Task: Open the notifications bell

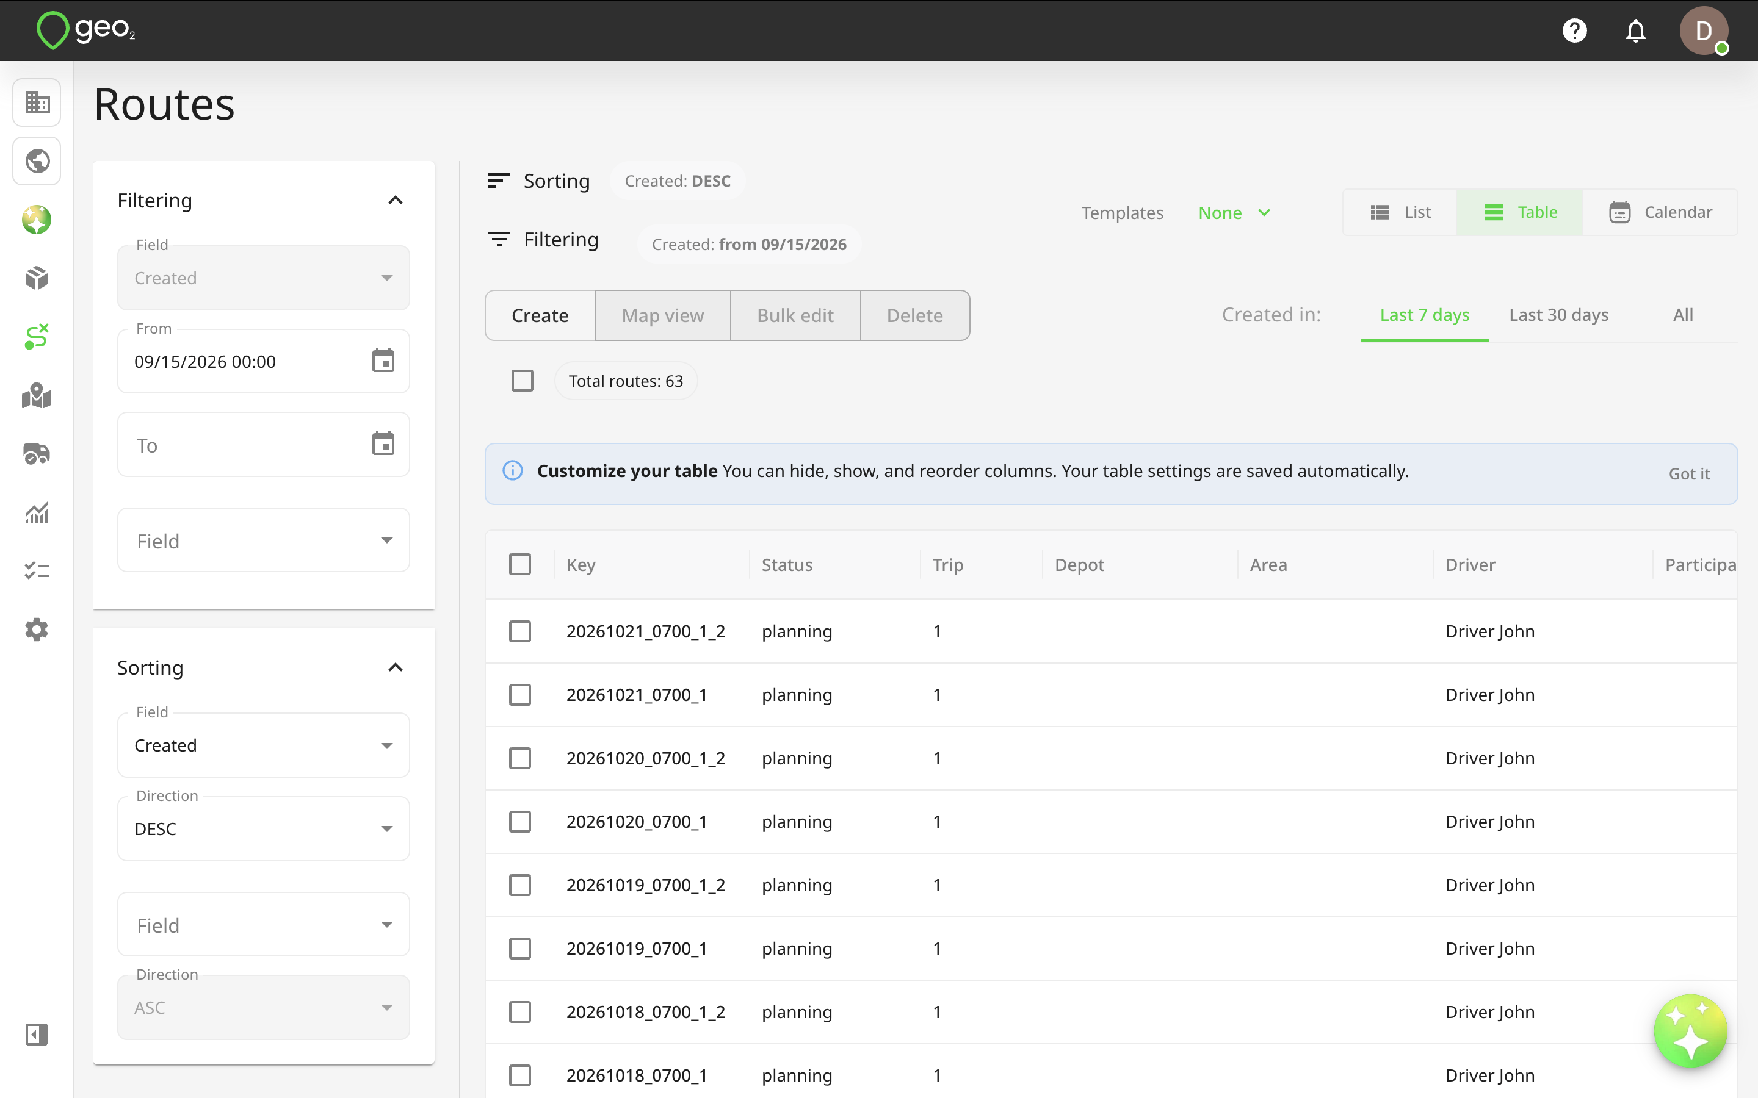Action: 1635,30
